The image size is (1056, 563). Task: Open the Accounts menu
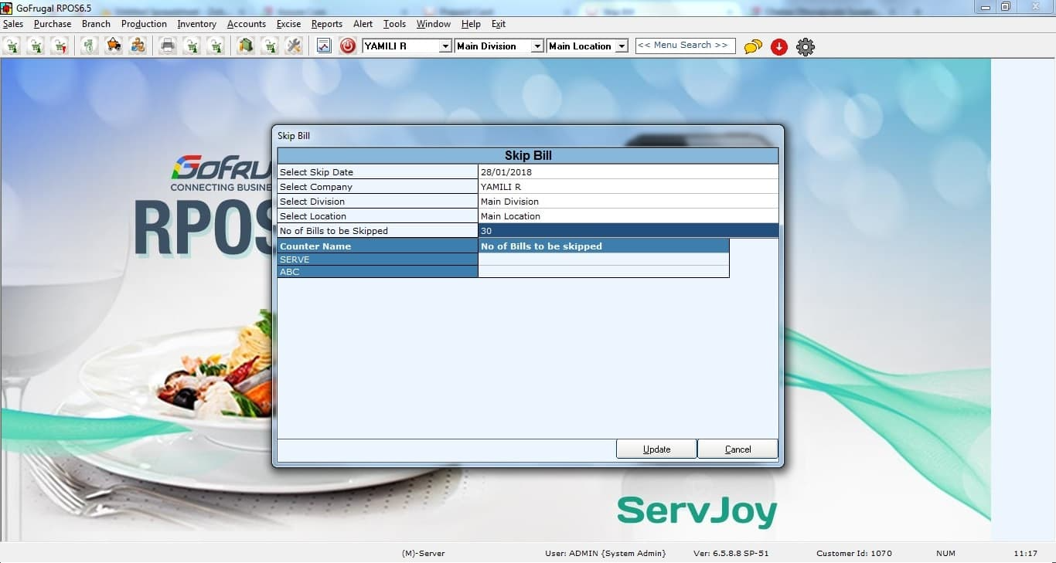(247, 24)
